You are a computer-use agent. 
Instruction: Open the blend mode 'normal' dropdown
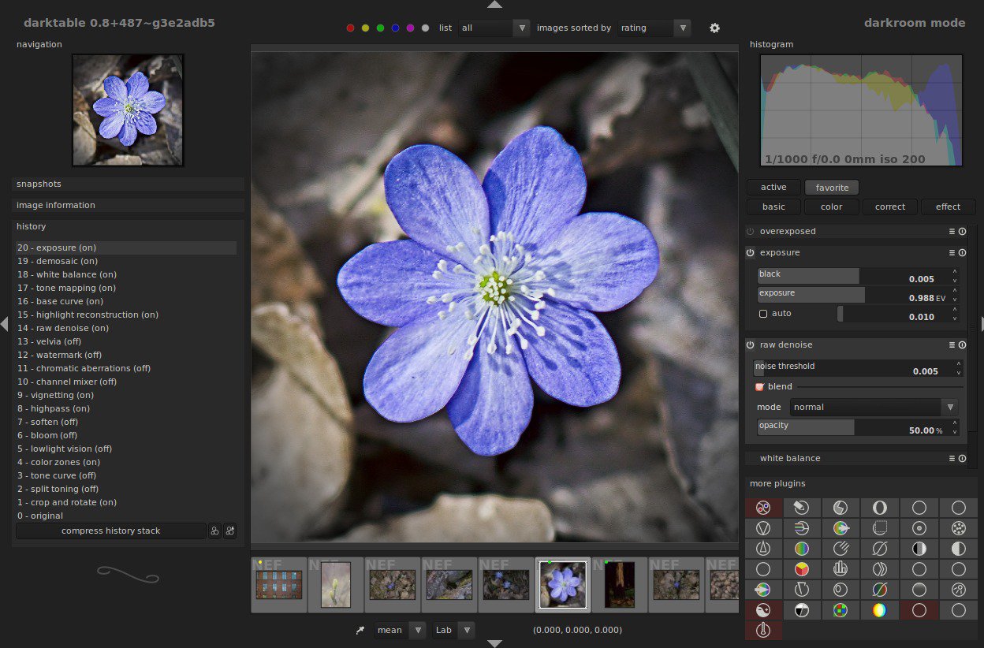(x=874, y=408)
